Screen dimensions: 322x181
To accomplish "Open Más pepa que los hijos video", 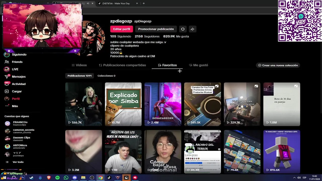I will coord(123,152).
